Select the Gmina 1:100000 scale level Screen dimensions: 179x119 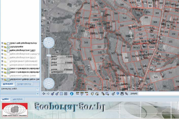tap(62, 62)
